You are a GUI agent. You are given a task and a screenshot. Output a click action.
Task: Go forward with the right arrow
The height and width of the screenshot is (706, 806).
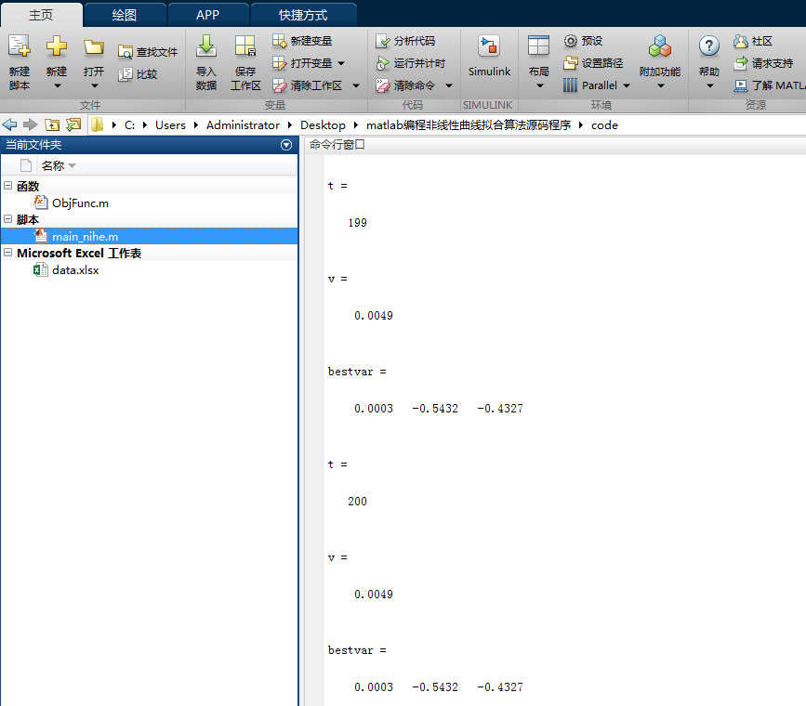click(31, 124)
